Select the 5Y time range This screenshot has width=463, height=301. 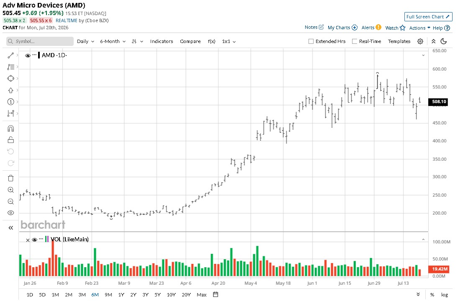158,294
